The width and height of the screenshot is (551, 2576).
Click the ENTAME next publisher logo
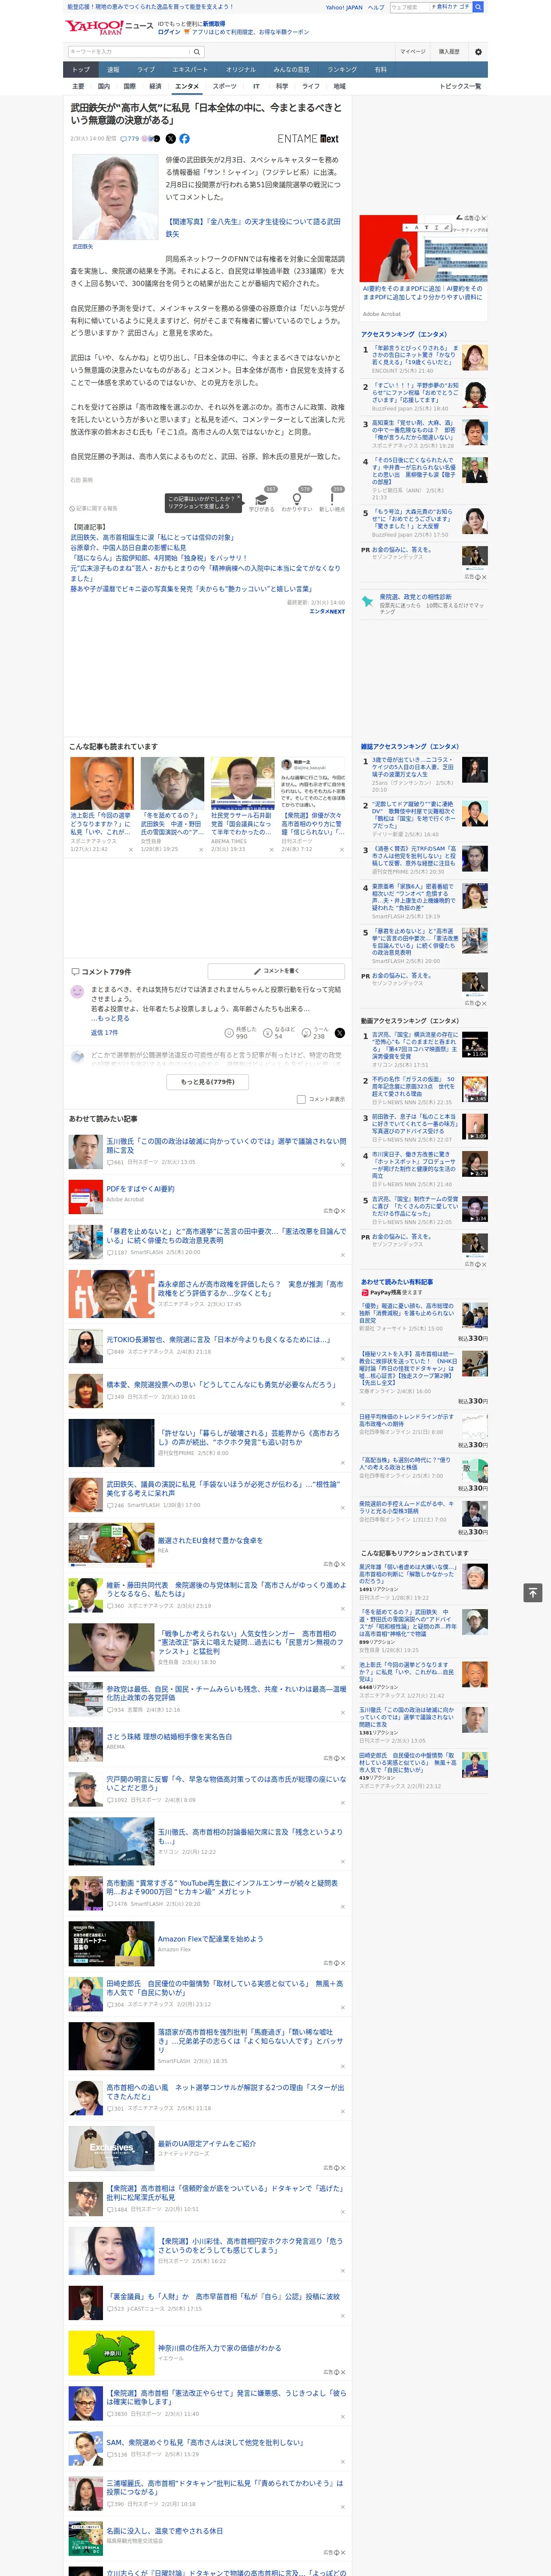[x=308, y=139]
